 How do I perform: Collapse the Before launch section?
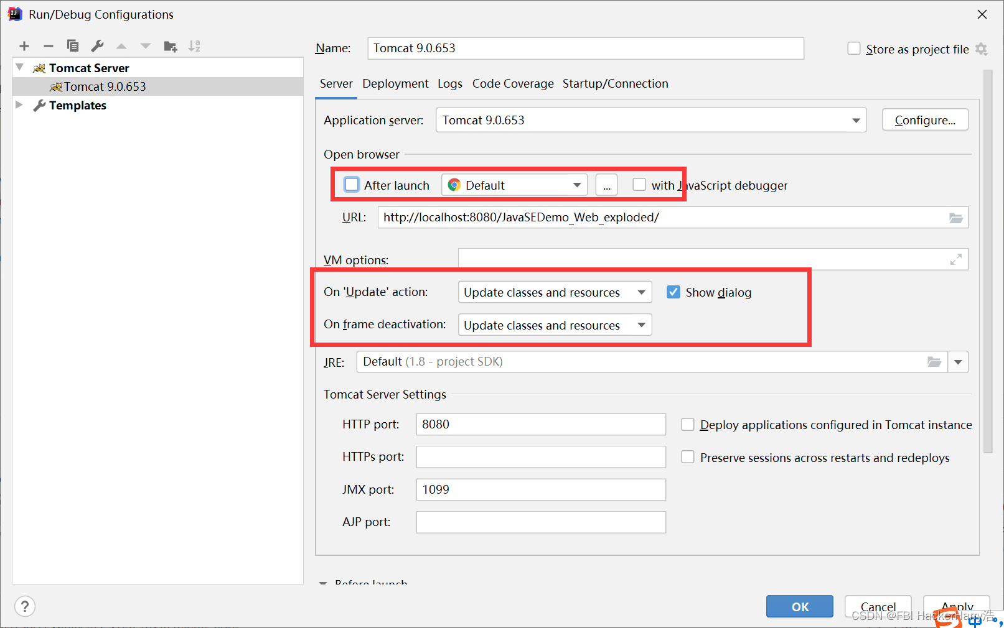[323, 583]
